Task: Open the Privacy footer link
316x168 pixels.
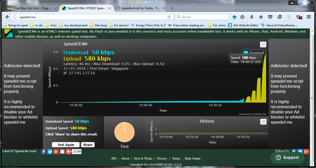Action: click(x=162, y=159)
